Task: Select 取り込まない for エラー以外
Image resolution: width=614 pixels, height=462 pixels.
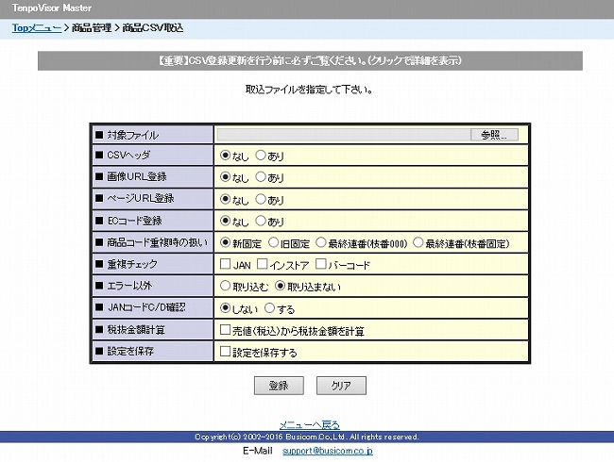Action: pyautogui.click(x=280, y=286)
